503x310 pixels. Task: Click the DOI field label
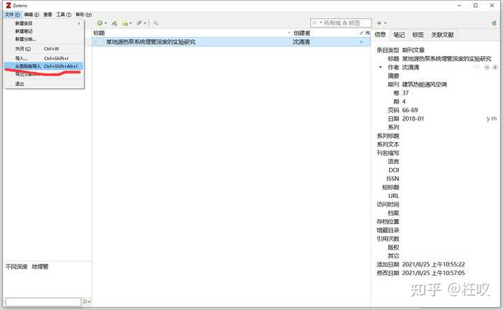393,170
